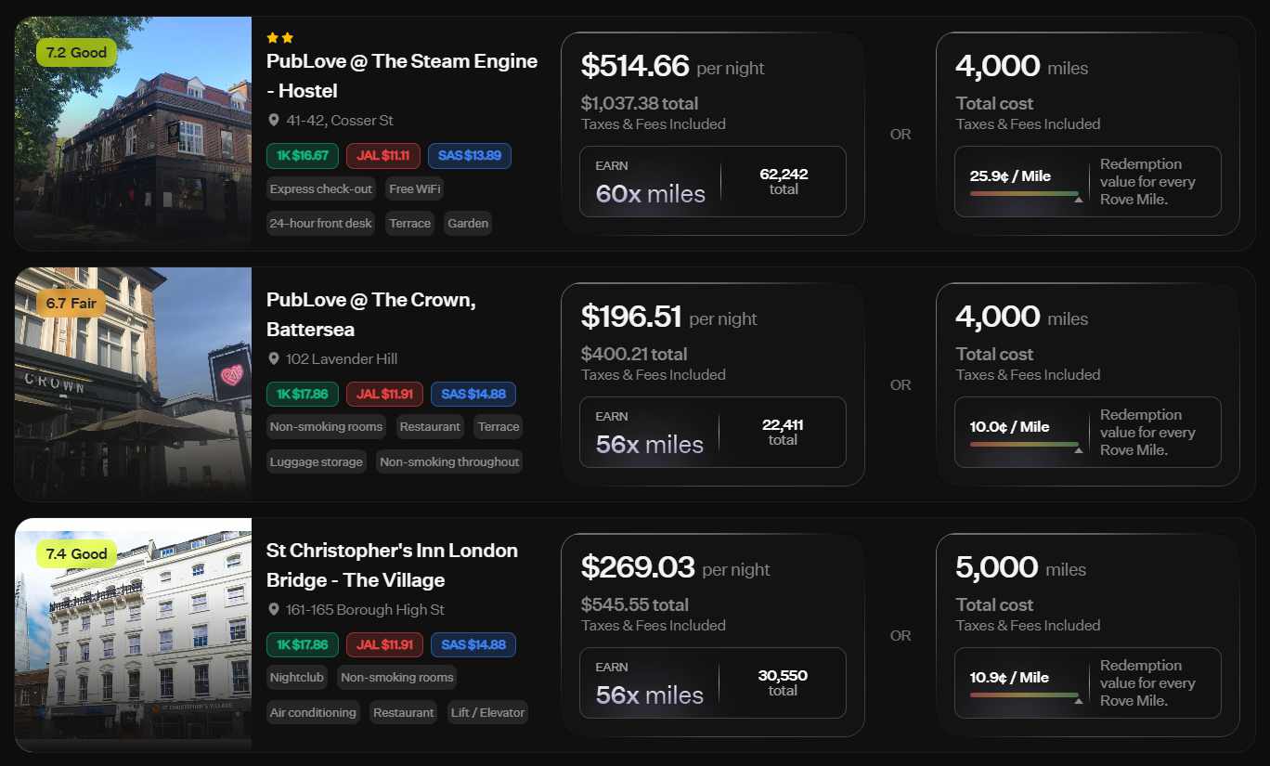The width and height of the screenshot is (1270, 766).
Task: Click location pin icon beside 41-42, Cosser St
Action: (x=274, y=121)
